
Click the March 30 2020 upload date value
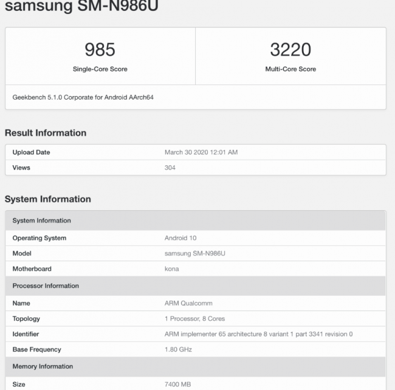201,152
